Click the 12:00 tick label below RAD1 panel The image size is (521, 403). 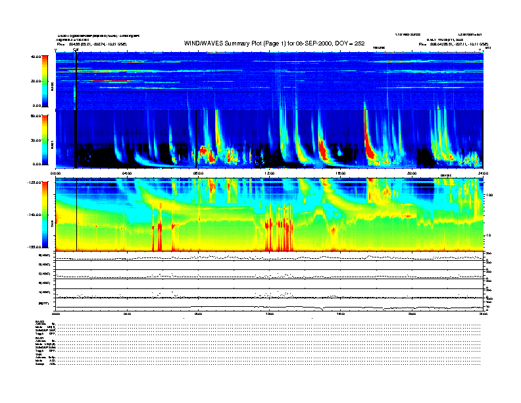(270, 173)
